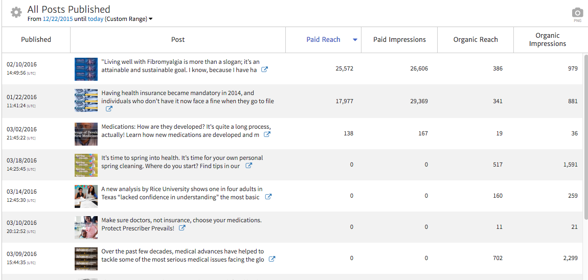
Task: Click Paid Reach sort arrow
Action: 355,40
